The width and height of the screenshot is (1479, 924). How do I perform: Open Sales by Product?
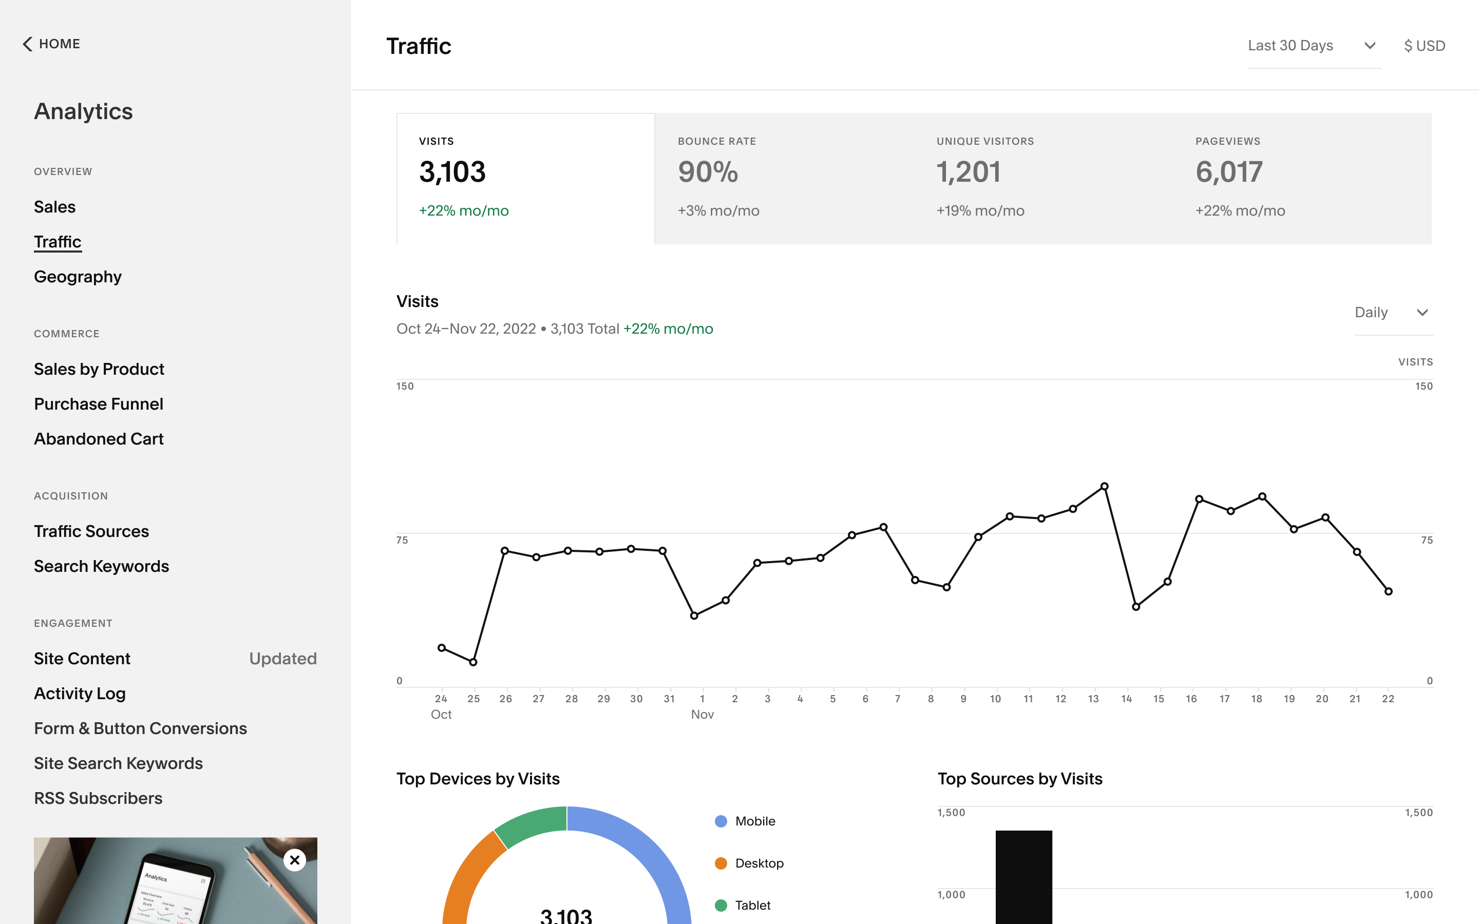[x=99, y=369]
